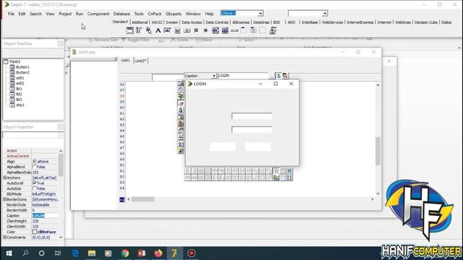The width and height of the screenshot is (463, 260).
Task: Switch to the Win32 palette tab
Action: pos(156,22)
